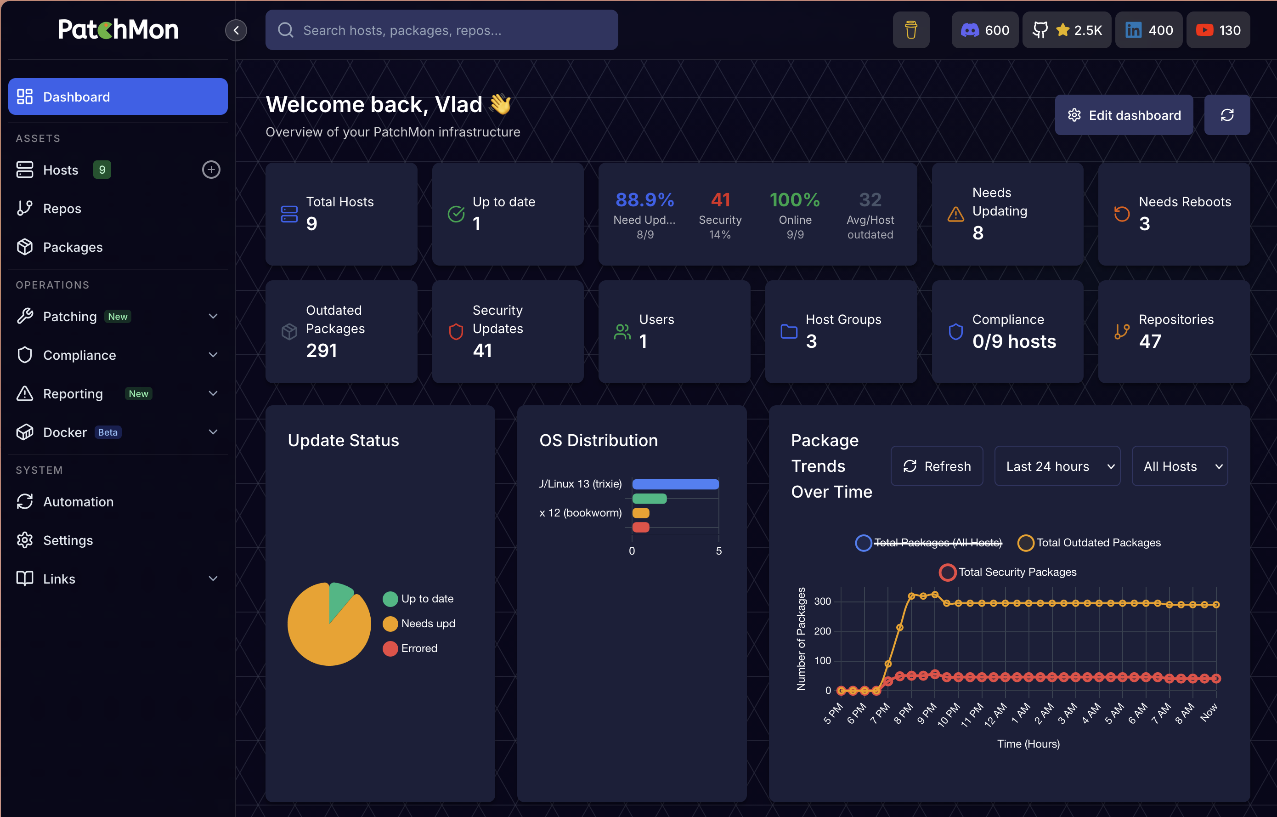Open the Repositories 47 card
The height and width of the screenshot is (817, 1277).
coord(1174,332)
